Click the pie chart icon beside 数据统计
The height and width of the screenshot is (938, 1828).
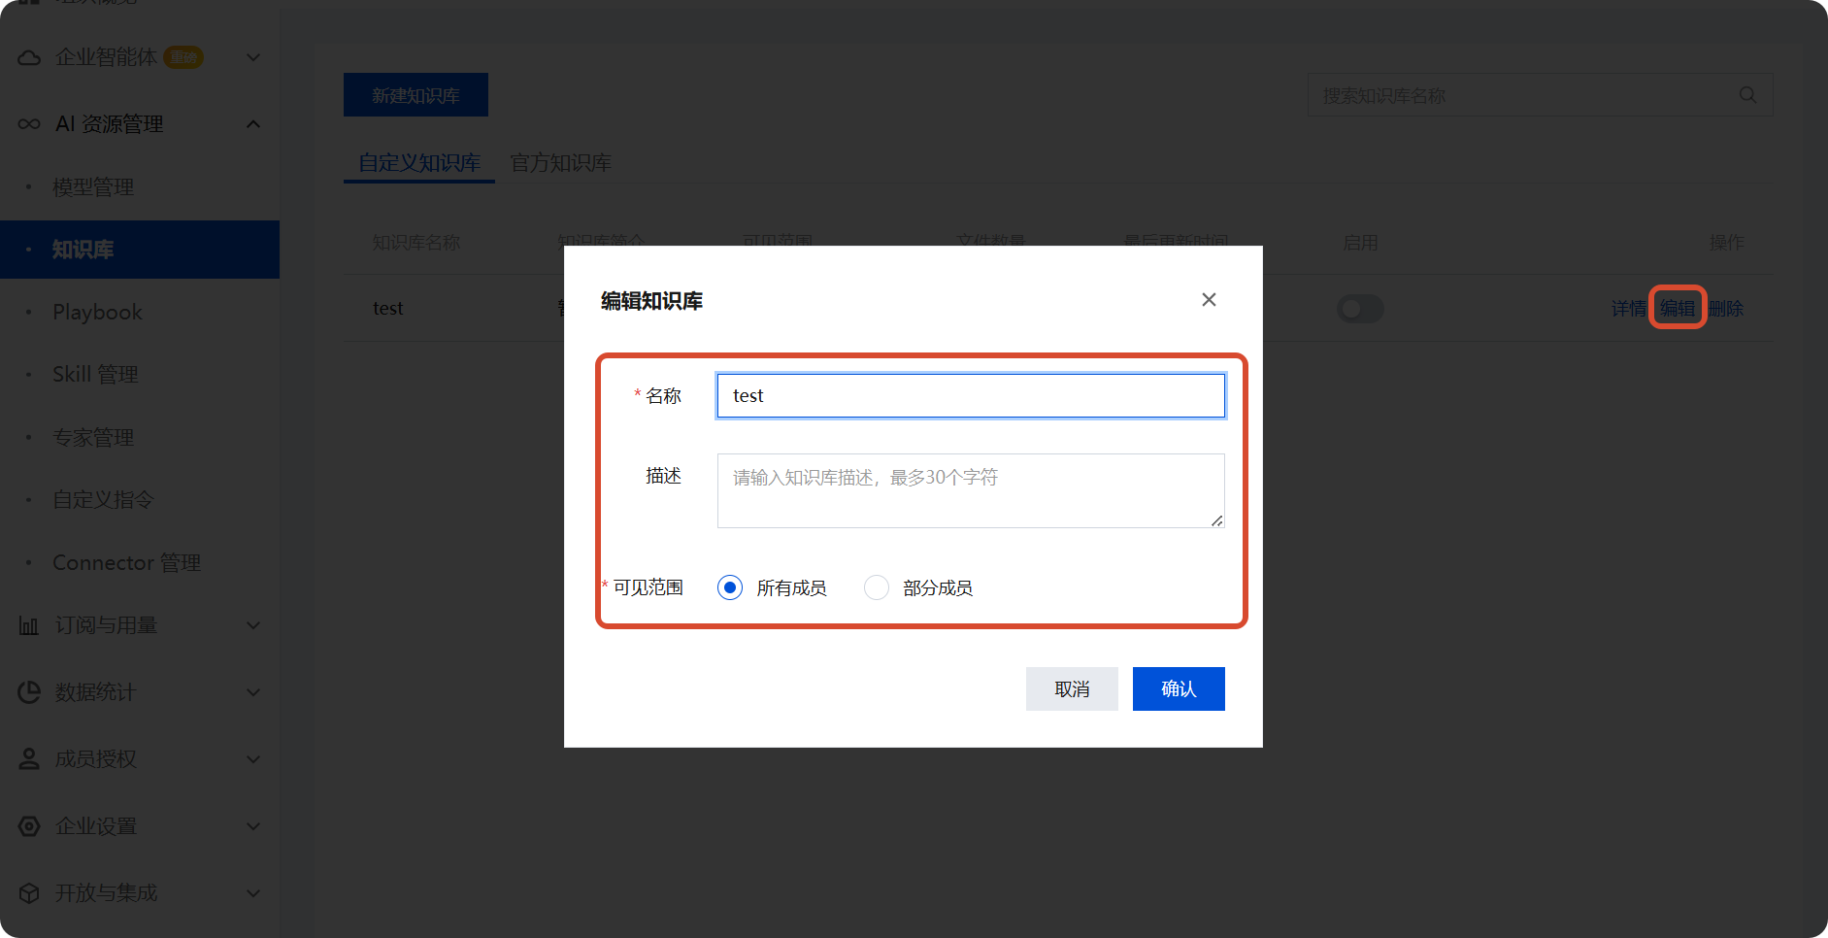(x=29, y=692)
